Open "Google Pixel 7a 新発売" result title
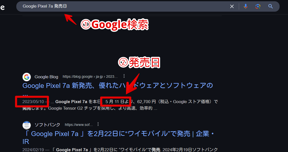The height and width of the screenshot is (152, 288). click(117, 85)
